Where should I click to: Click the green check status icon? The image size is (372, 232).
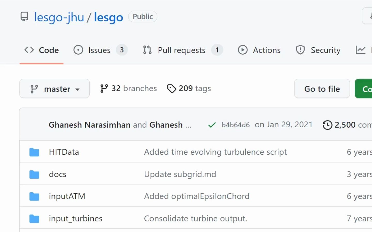coord(212,125)
